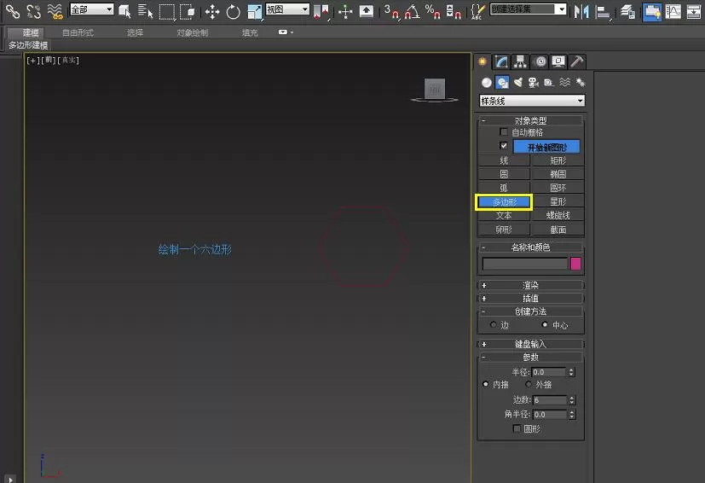This screenshot has height=483, width=705.
Task: Select the 边 creation method radio
Action: [x=494, y=324]
